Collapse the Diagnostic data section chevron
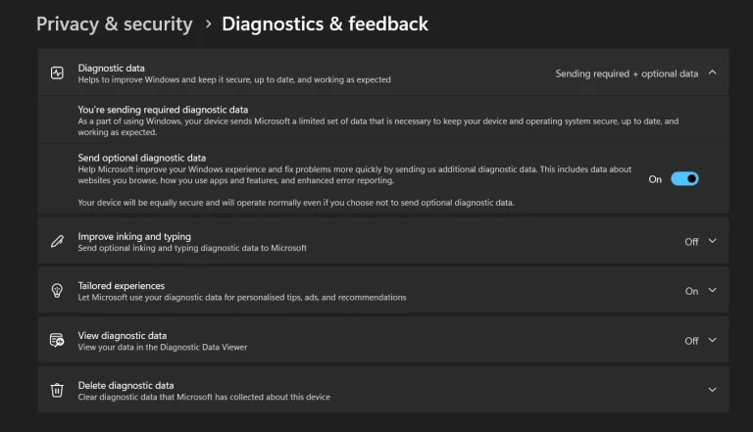 click(712, 72)
